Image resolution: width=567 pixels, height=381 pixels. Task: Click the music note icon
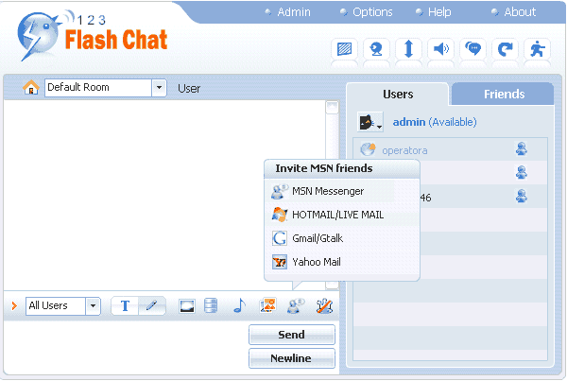pyautogui.click(x=239, y=306)
